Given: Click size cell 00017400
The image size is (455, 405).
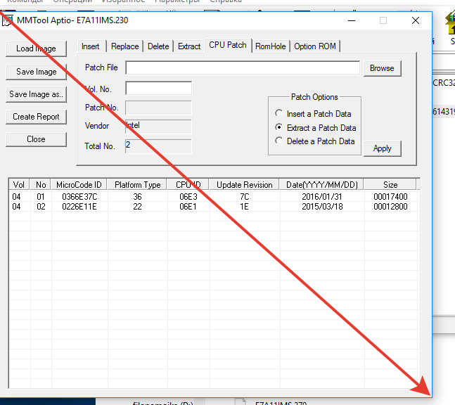Looking at the screenshot, I should pos(390,197).
